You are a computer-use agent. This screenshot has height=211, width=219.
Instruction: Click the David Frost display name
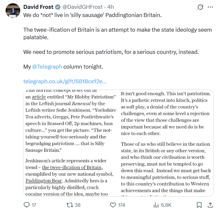point(38,7)
